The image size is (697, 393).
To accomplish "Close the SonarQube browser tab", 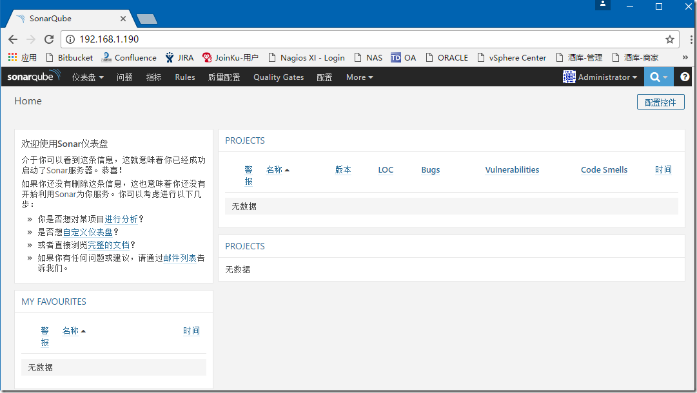I will point(123,19).
